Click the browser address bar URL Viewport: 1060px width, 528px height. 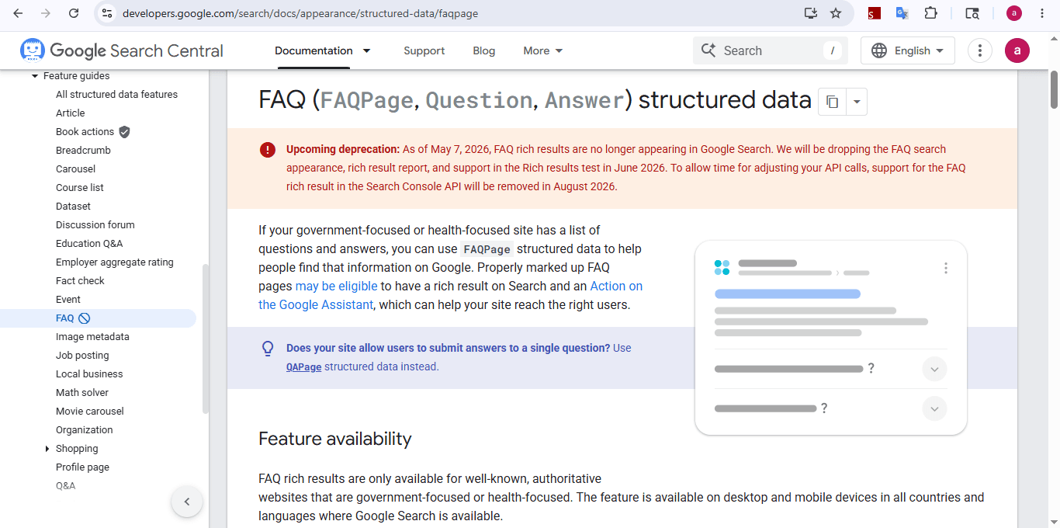tap(300, 13)
